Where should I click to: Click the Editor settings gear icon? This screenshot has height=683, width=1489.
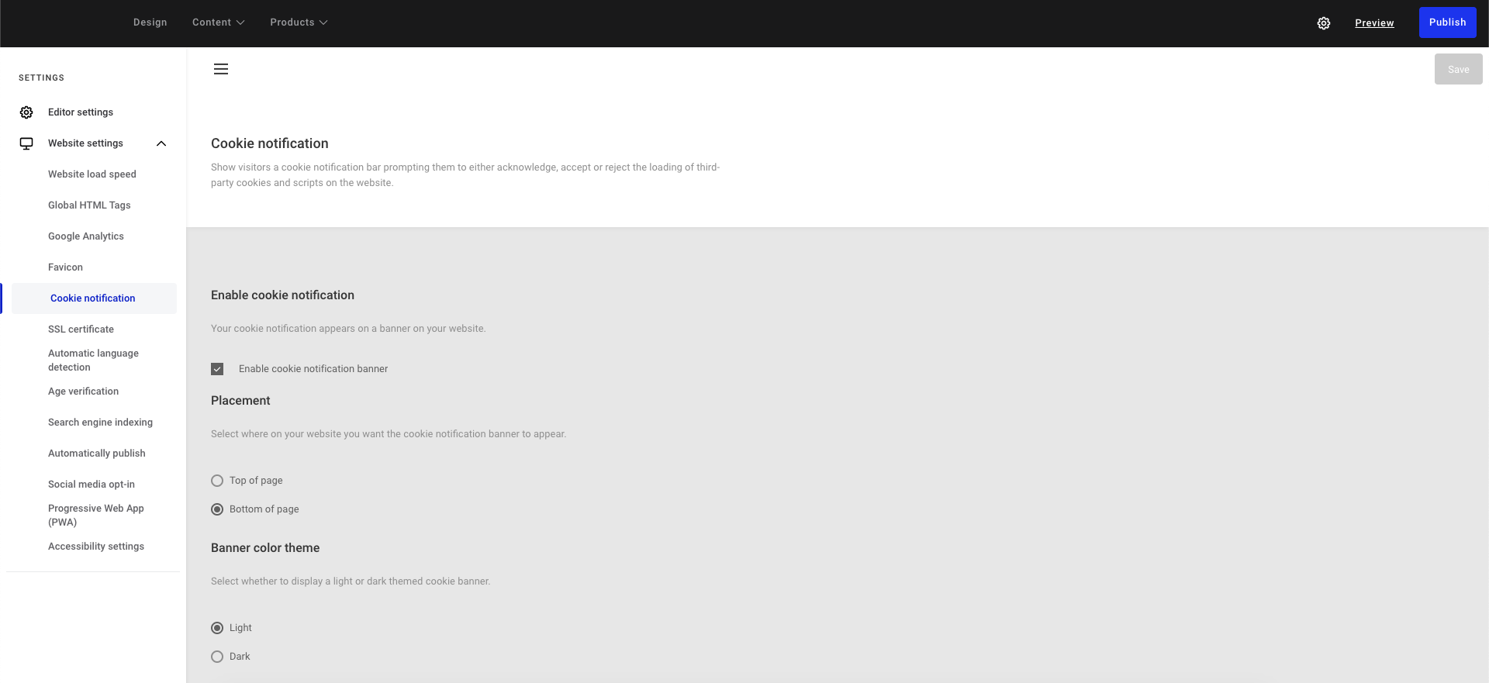pyautogui.click(x=26, y=112)
